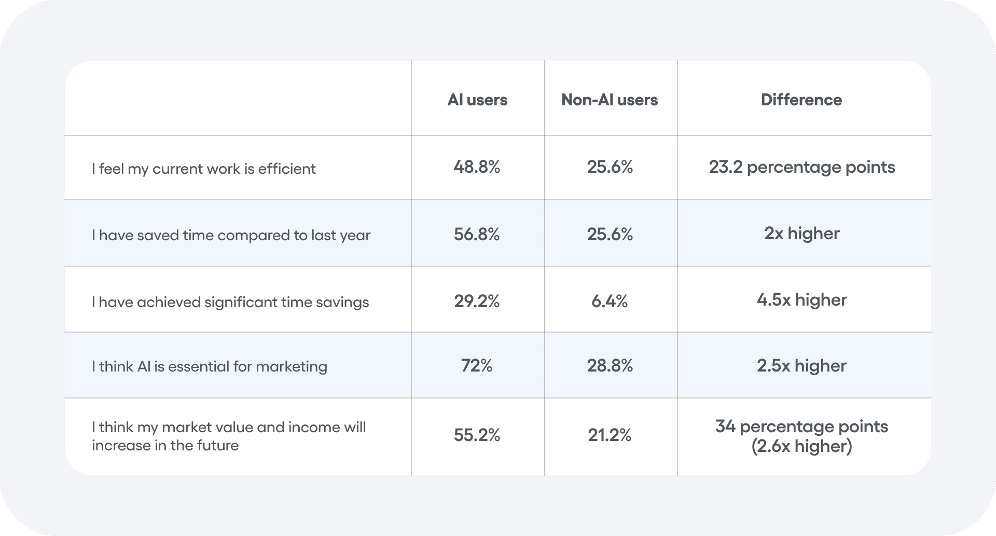Click the "2.5x higher" cell

point(802,366)
